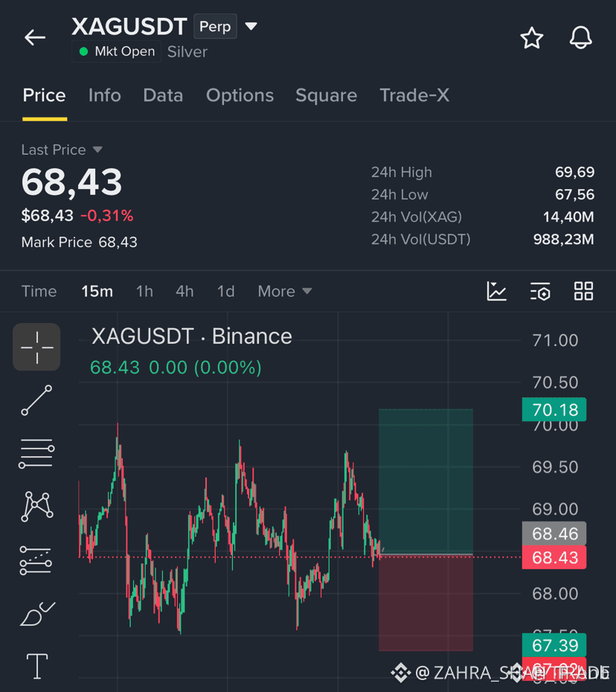Select the crosshair cursor tool
The width and height of the screenshot is (616, 692).
tap(36, 347)
